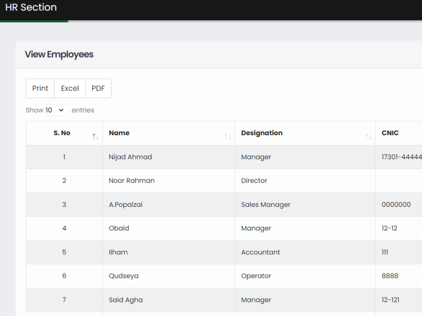Click serial number 6 cell
The image size is (422, 316).
[64, 276]
